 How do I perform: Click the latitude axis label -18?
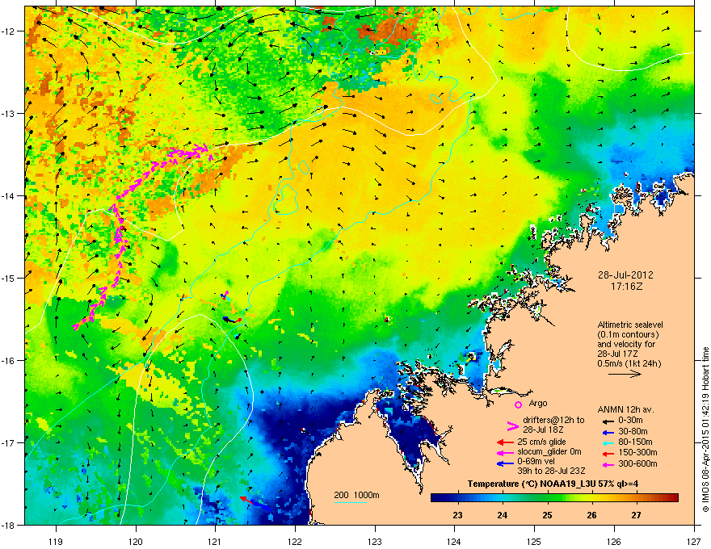tap(9, 525)
